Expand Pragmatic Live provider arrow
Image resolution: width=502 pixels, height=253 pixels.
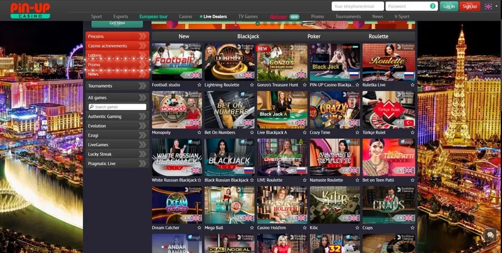coord(142,164)
